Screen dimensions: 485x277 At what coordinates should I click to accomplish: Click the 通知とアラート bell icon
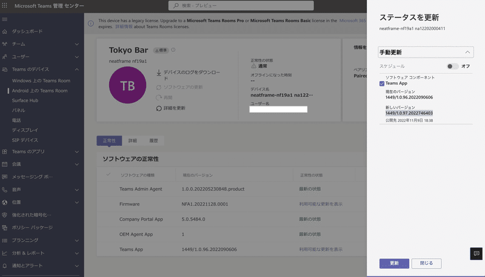click(x=5, y=266)
